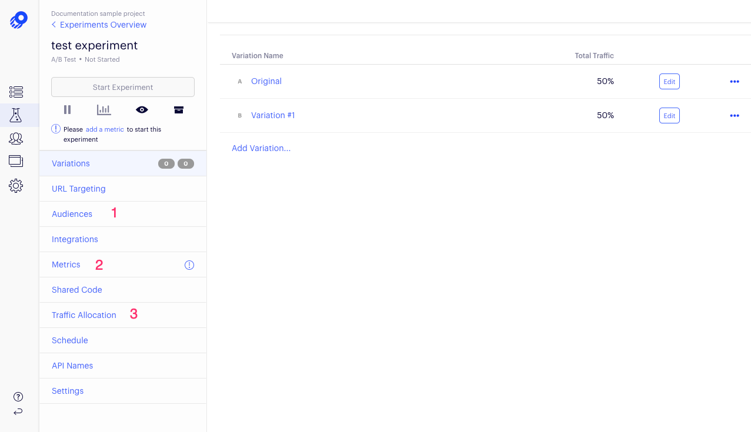Open more options for Original variation

point(735,82)
